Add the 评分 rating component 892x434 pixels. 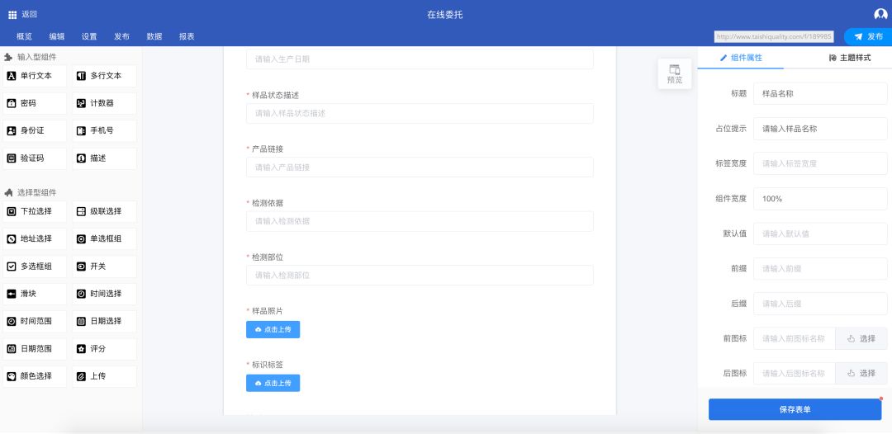point(105,349)
